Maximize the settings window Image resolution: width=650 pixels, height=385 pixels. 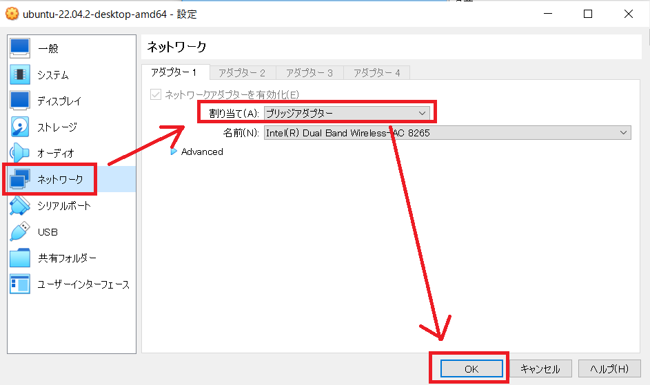tap(588, 14)
